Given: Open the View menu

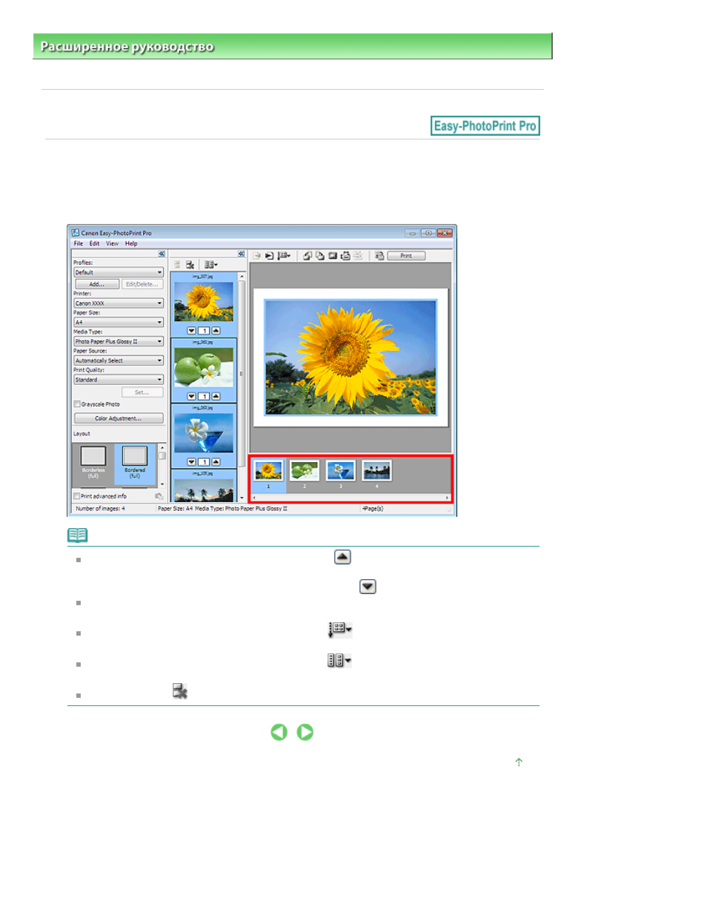Looking at the screenshot, I should pyautogui.click(x=112, y=243).
